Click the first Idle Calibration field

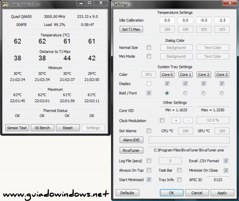click(x=167, y=21)
